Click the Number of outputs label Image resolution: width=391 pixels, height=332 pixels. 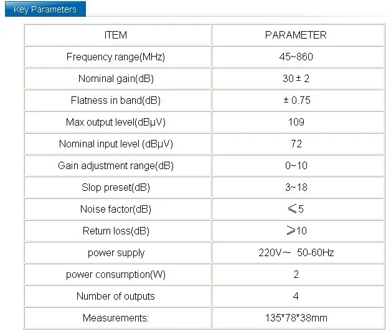116,296
